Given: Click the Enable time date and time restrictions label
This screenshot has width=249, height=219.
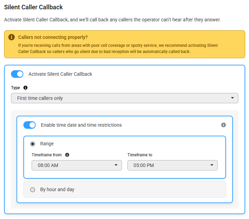Looking at the screenshot, I should point(81,125).
